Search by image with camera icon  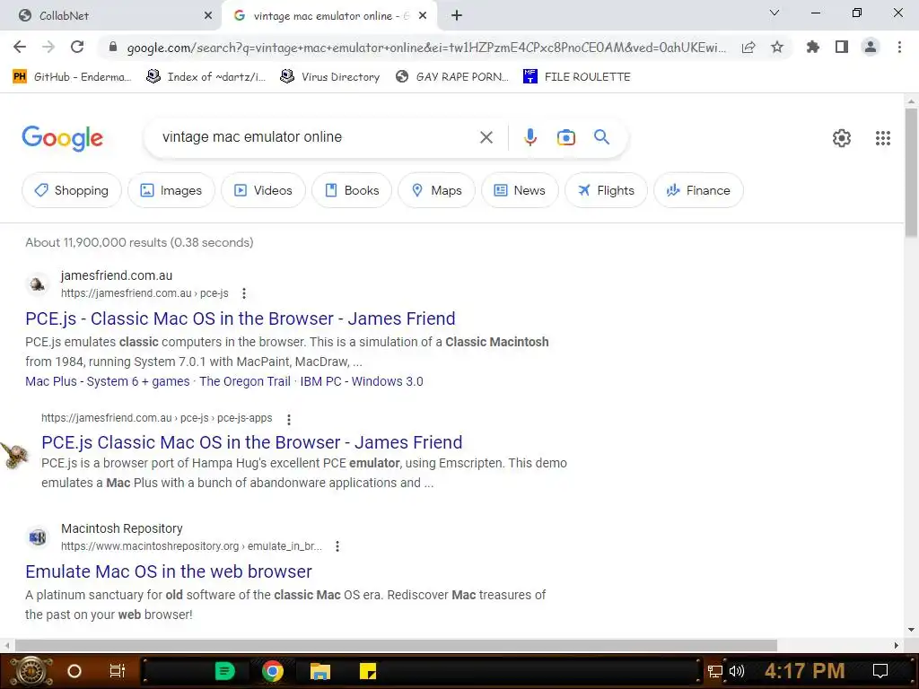click(x=565, y=137)
